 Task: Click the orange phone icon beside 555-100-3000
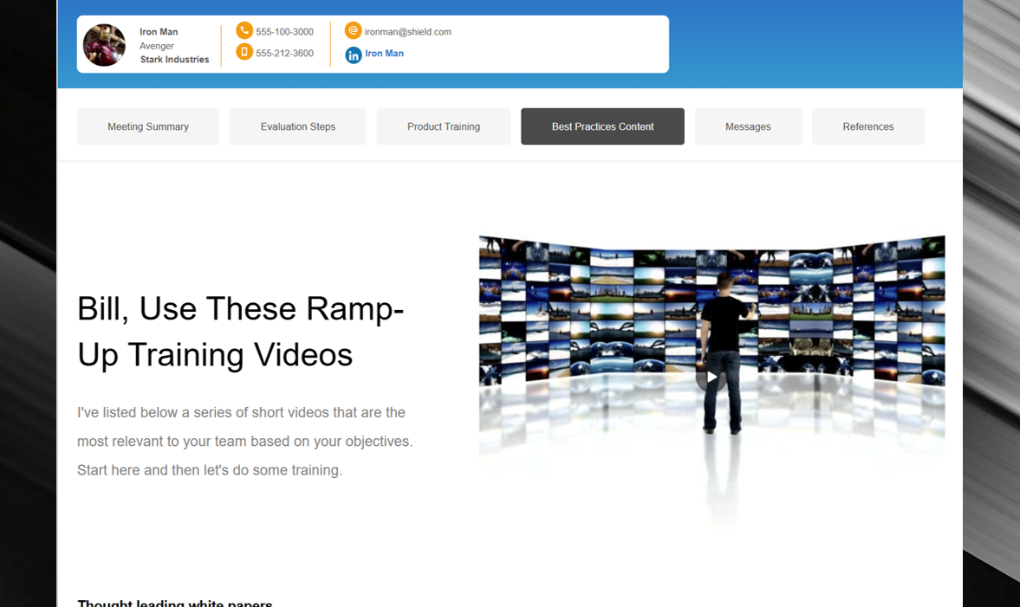[x=244, y=30]
